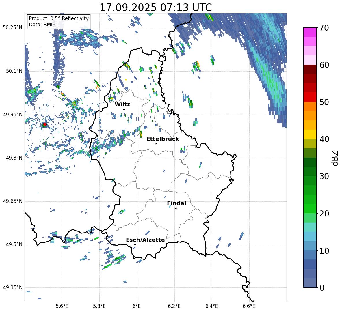Click the 0 tick on the colorbar
Viewport: 342px width, 312px height.
321,287
